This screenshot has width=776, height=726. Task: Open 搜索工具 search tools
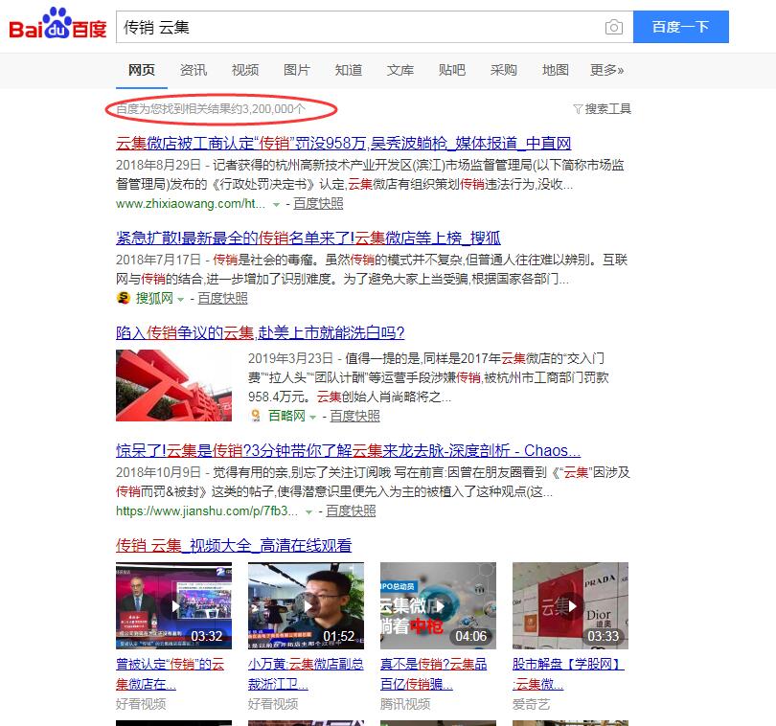pyautogui.click(x=607, y=109)
